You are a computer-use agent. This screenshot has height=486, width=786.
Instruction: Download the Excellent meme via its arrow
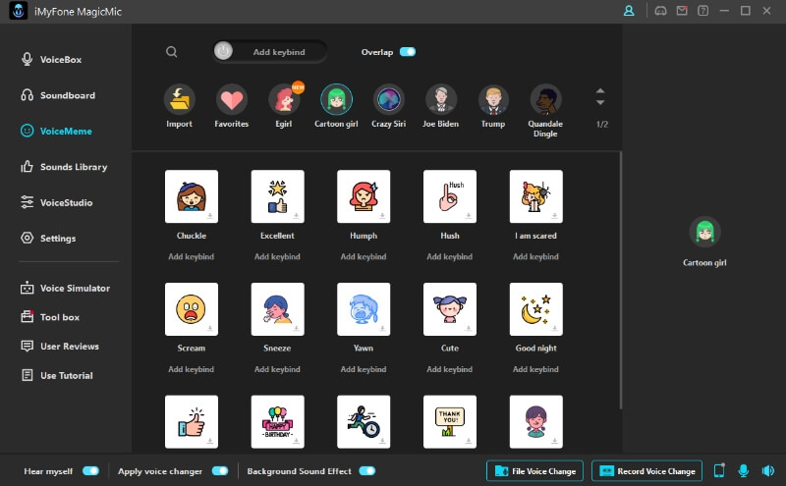(x=297, y=216)
